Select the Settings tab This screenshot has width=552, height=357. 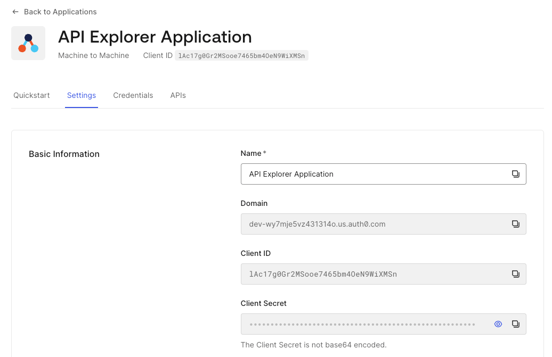click(x=82, y=95)
